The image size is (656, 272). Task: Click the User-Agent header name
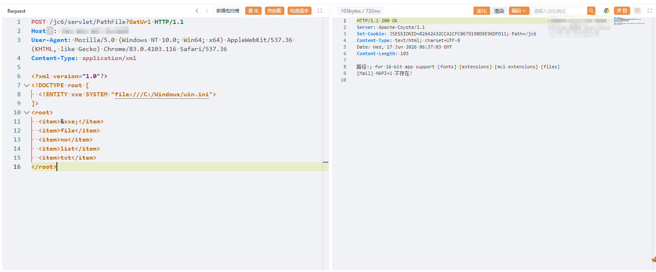[x=49, y=40]
